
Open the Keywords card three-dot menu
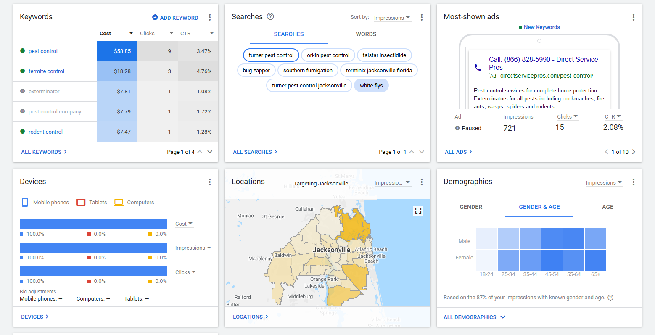210,17
